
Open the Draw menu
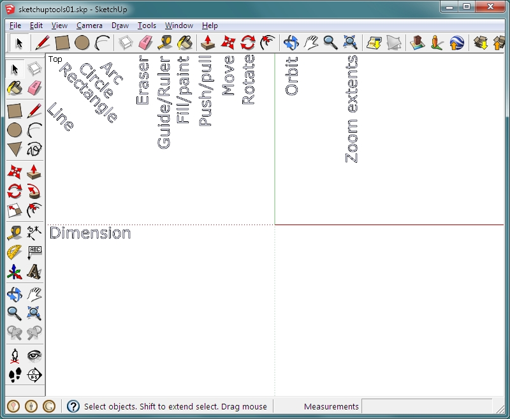point(120,26)
